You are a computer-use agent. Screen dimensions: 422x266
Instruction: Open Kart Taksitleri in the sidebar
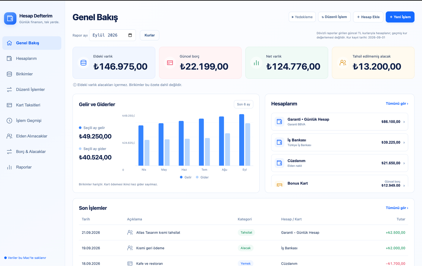[x=32, y=105]
